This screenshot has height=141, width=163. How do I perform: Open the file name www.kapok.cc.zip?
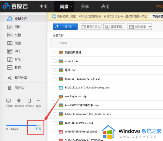pyautogui.click(x=76, y=96)
